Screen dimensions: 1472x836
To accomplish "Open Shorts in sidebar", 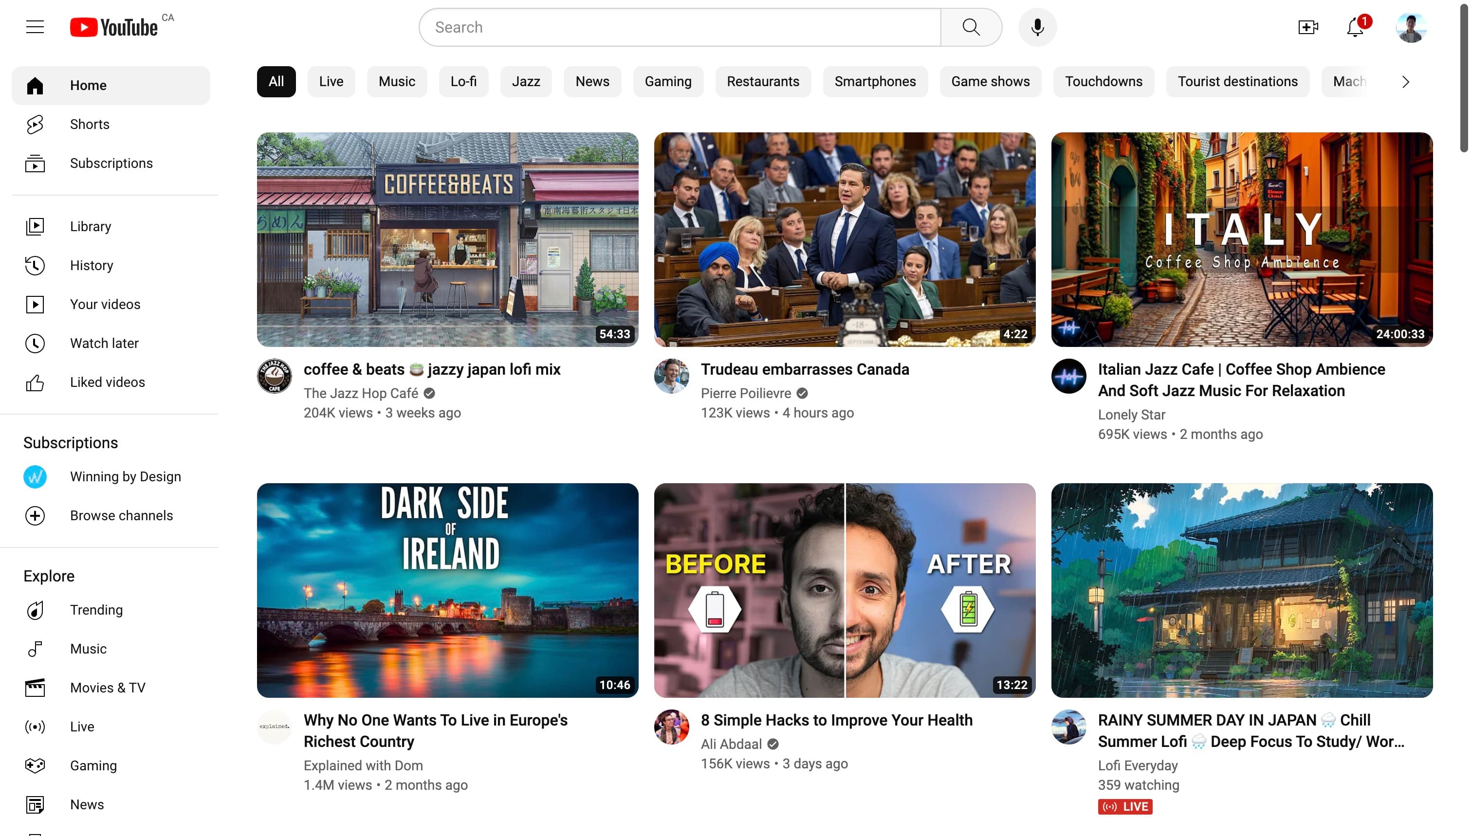I will point(111,124).
